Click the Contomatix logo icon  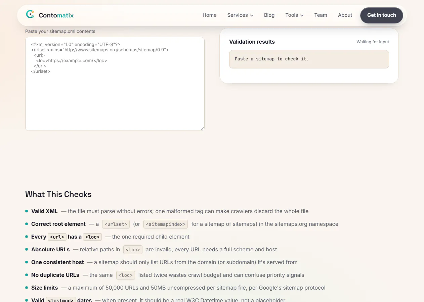(30, 14)
